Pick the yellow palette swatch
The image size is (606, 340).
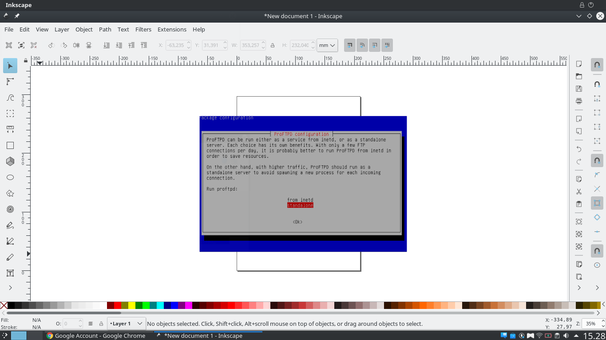(132, 305)
